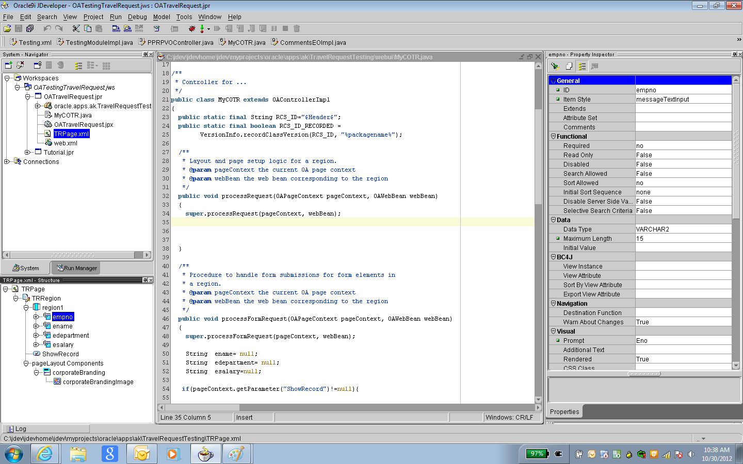Click the Copy toolbar icon
This screenshot has width=743, height=464.
(88, 29)
